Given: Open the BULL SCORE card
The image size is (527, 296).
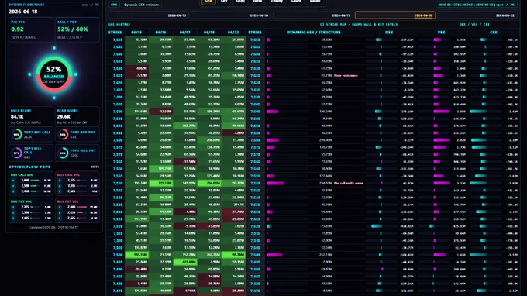Looking at the screenshot, I should tap(30, 116).
